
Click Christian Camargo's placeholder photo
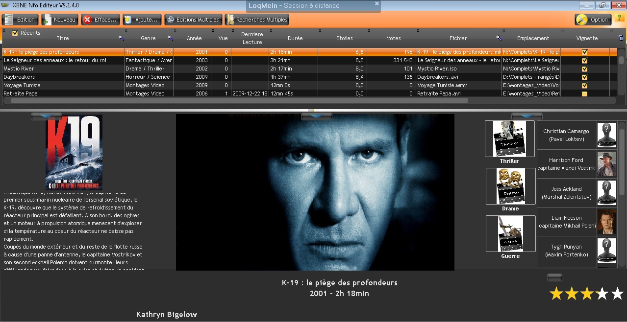click(x=607, y=135)
